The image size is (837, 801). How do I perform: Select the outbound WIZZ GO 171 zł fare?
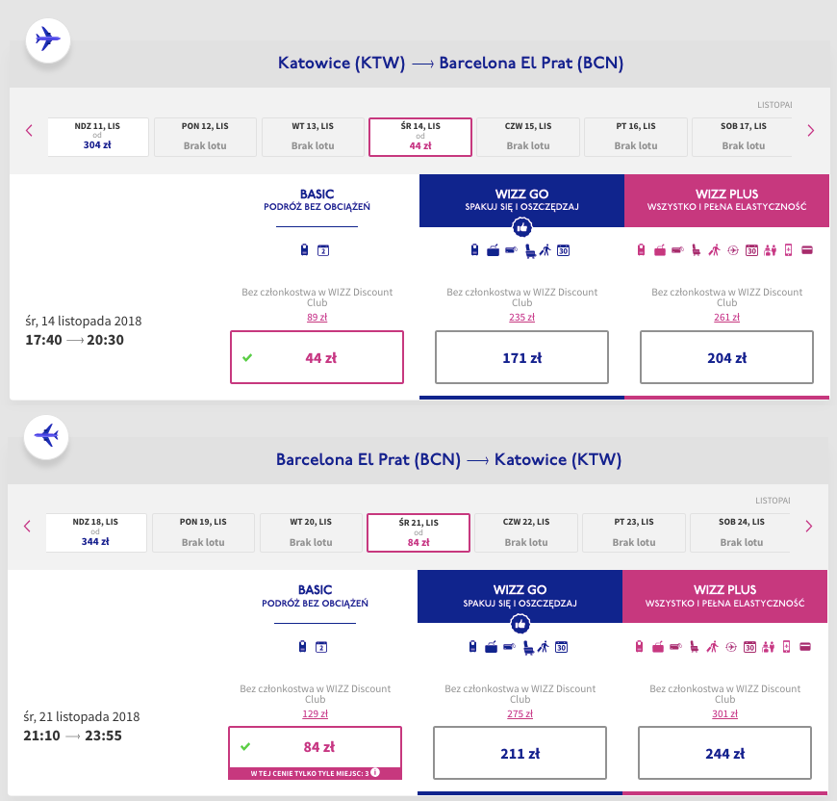point(521,357)
